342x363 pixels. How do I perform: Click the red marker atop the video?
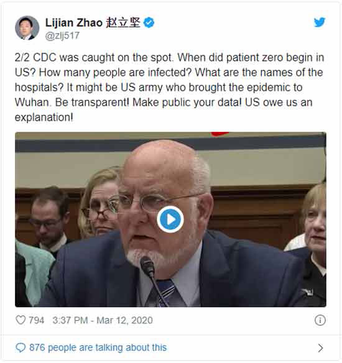tap(220, 134)
